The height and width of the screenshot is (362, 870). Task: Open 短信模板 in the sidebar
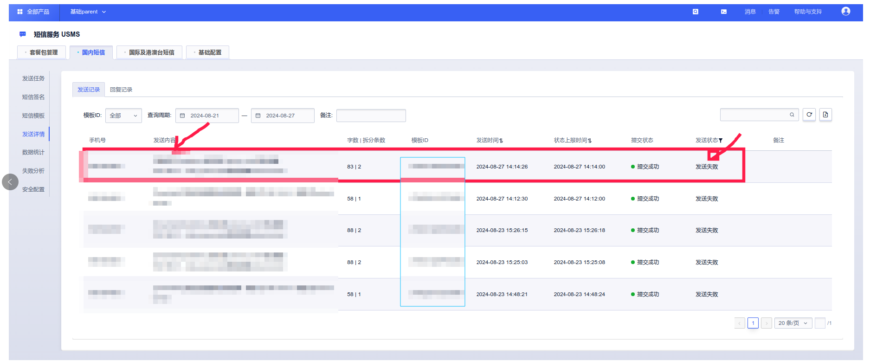(33, 116)
